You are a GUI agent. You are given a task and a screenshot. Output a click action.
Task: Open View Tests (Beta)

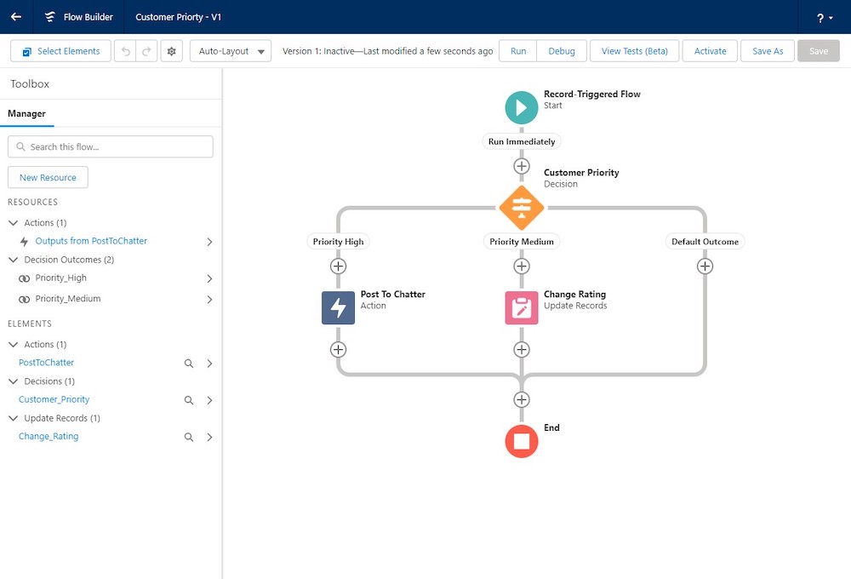point(635,51)
